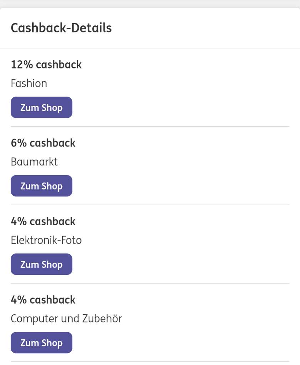Click divider below the last Zum Shop button
Image resolution: width=300 pixels, height=365 pixels.
coord(150,362)
